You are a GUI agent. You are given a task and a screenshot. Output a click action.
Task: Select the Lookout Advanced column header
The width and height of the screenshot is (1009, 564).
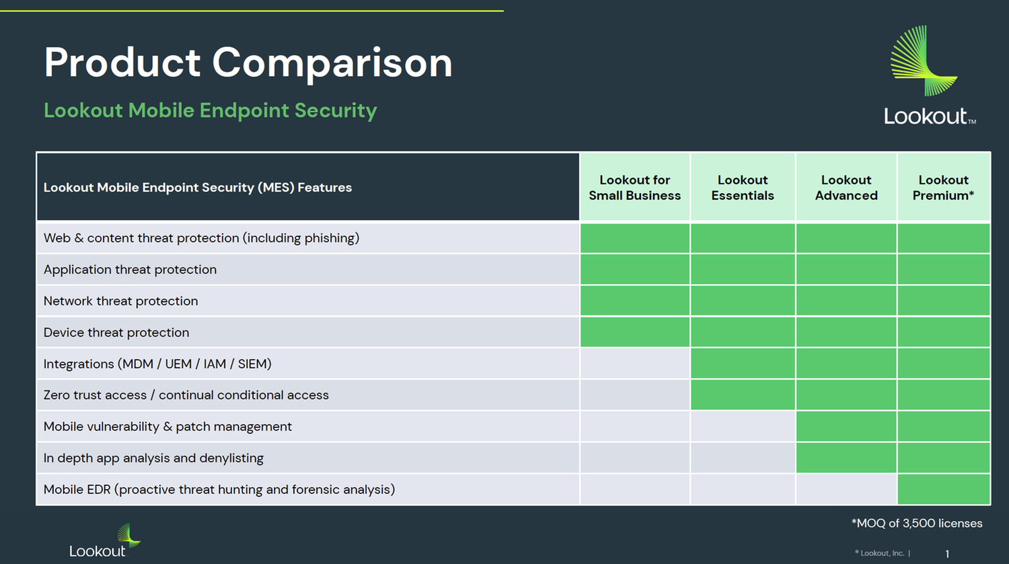pos(846,187)
